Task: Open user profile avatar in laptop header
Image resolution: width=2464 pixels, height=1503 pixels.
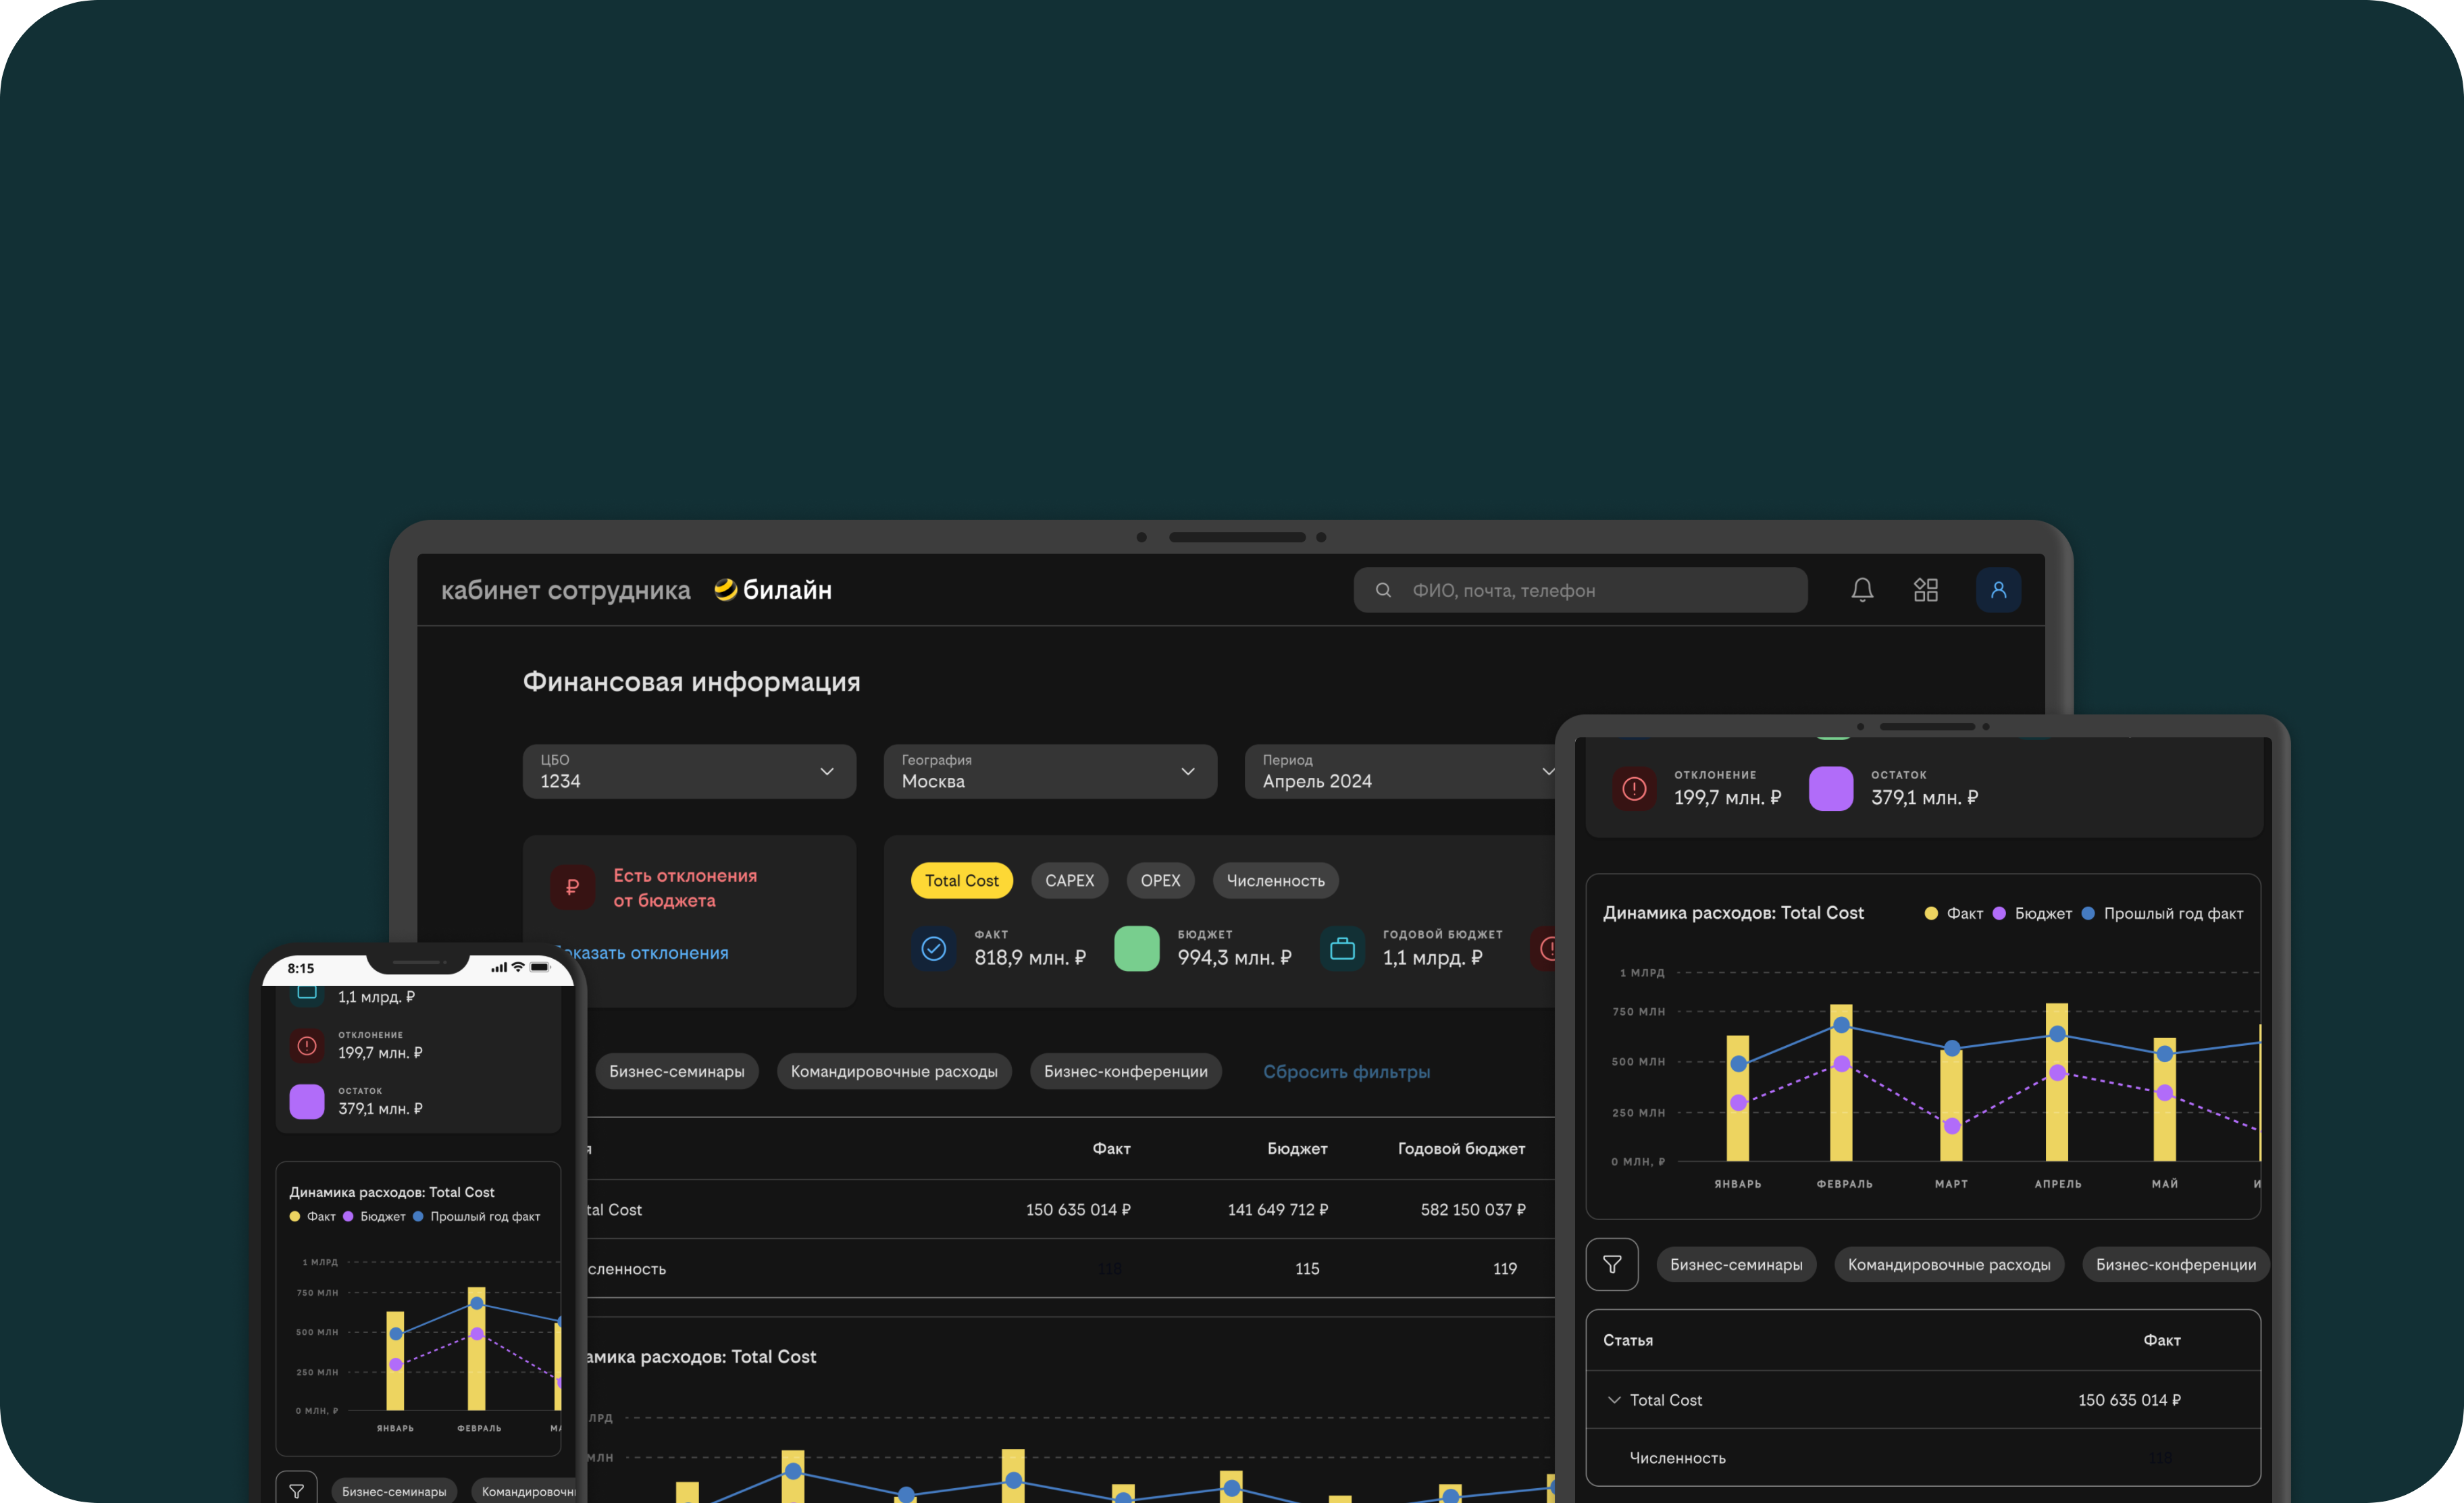Action: (1998, 589)
